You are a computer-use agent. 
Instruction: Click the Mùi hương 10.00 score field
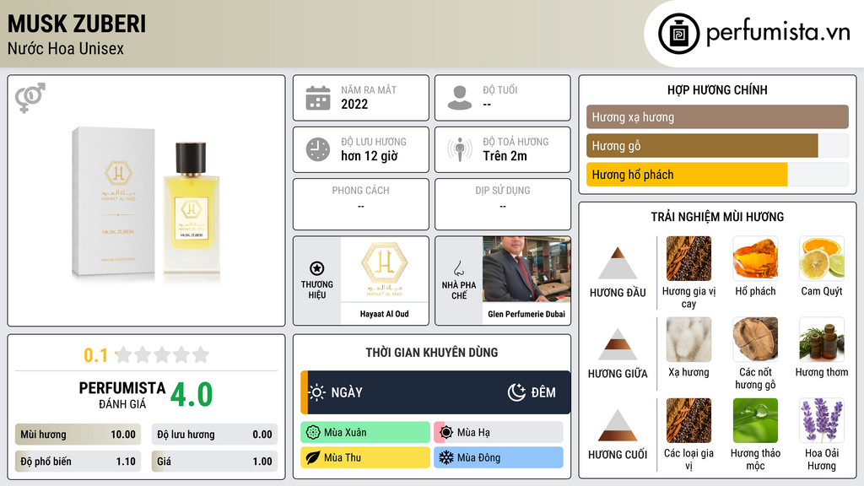[78, 435]
